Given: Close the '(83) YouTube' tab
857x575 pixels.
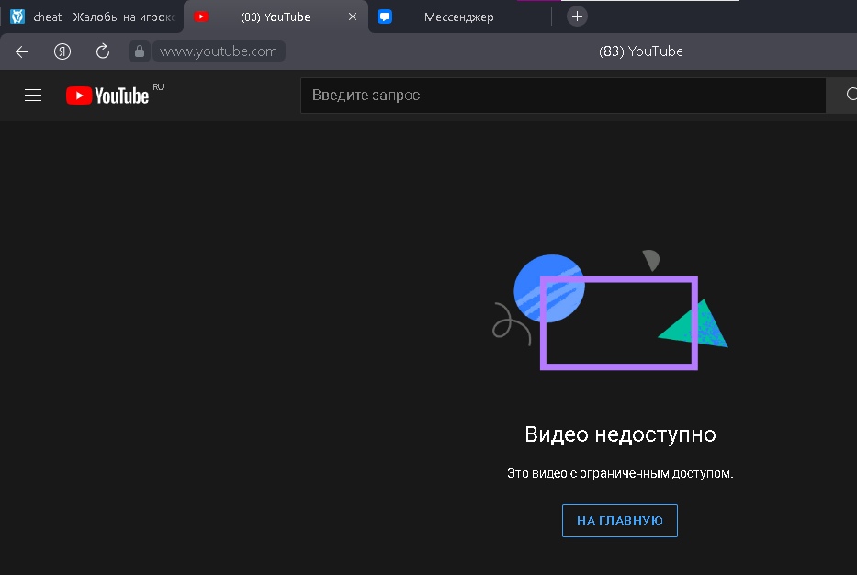Looking at the screenshot, I should (x=353, y=17).
